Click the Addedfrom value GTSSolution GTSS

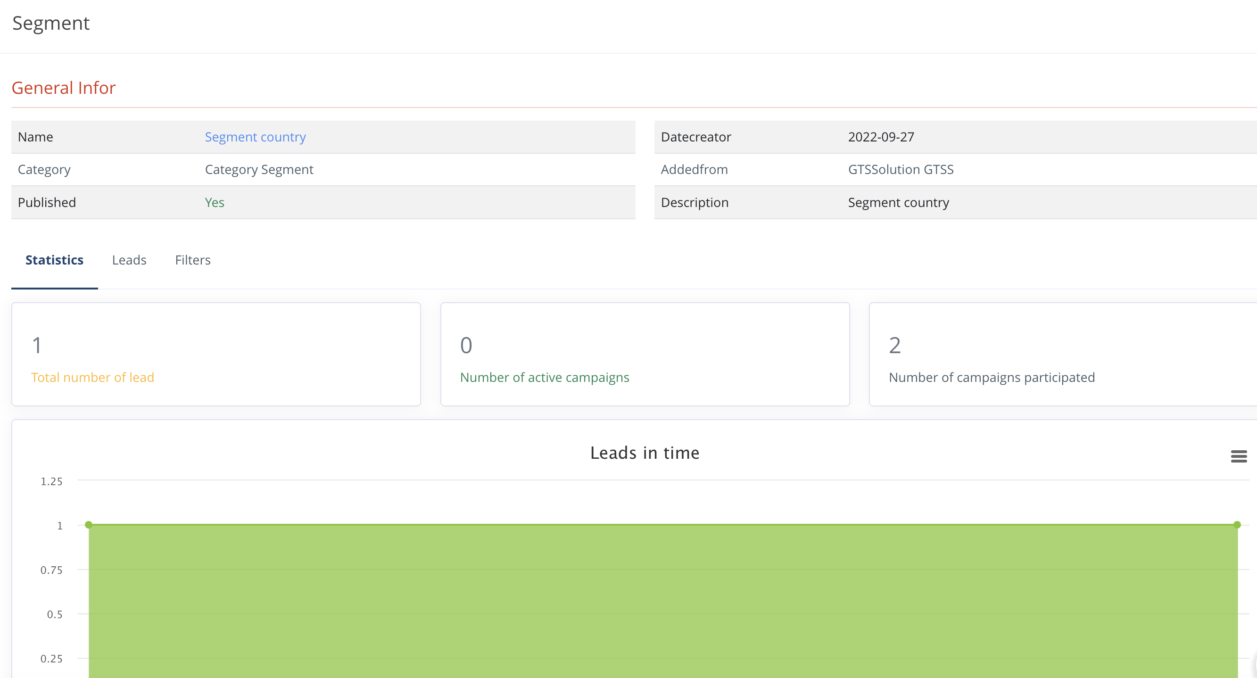(900, 169)
